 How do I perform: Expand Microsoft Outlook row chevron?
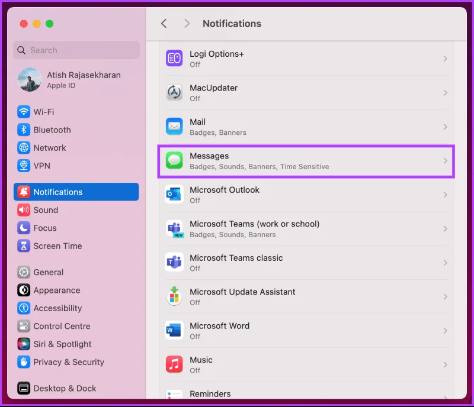(446, 195)
